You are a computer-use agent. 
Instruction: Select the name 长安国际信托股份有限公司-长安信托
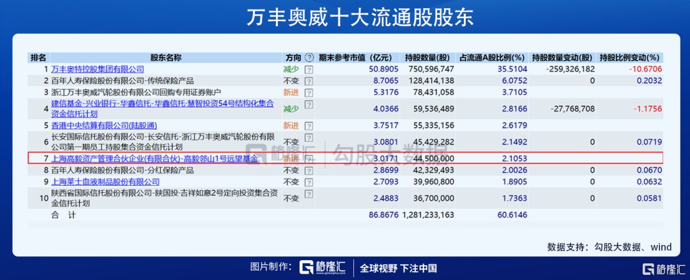(162, 142)
